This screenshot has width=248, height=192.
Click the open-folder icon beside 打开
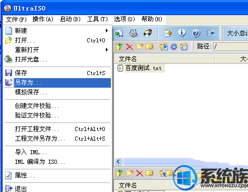(x=9, y=40)
